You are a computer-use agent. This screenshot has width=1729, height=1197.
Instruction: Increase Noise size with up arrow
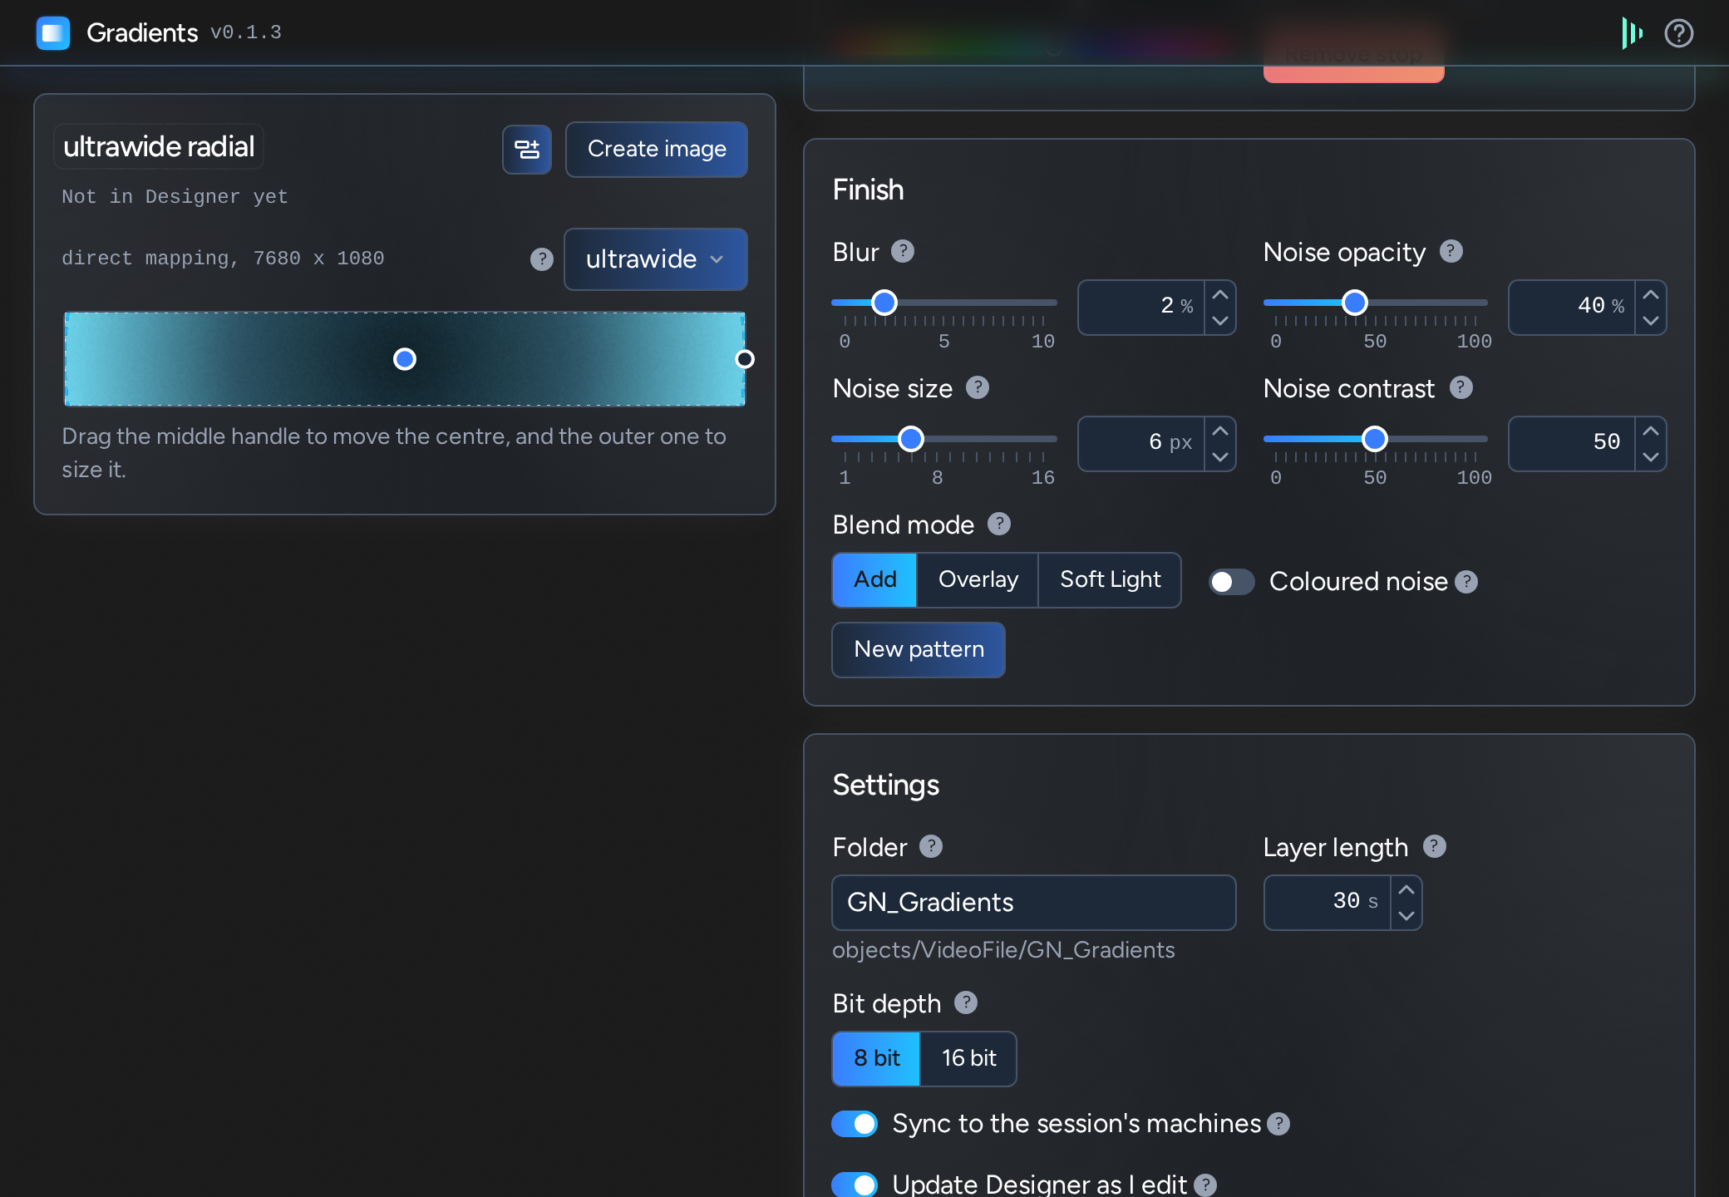pos(1220,431)
